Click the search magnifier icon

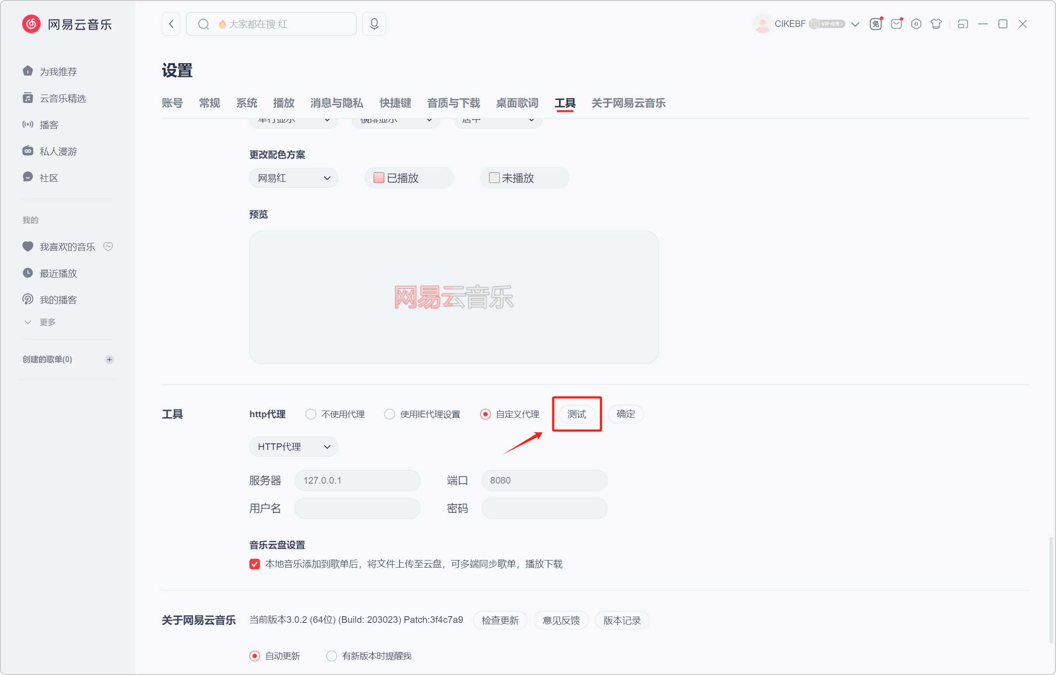203,24
